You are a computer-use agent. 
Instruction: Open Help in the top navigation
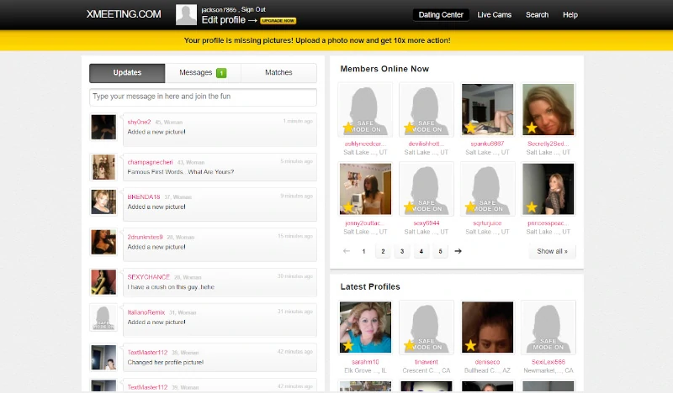(x=570, y=14)
